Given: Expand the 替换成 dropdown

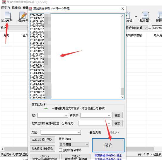Looking at the screenshot, I should pos(109,115).
